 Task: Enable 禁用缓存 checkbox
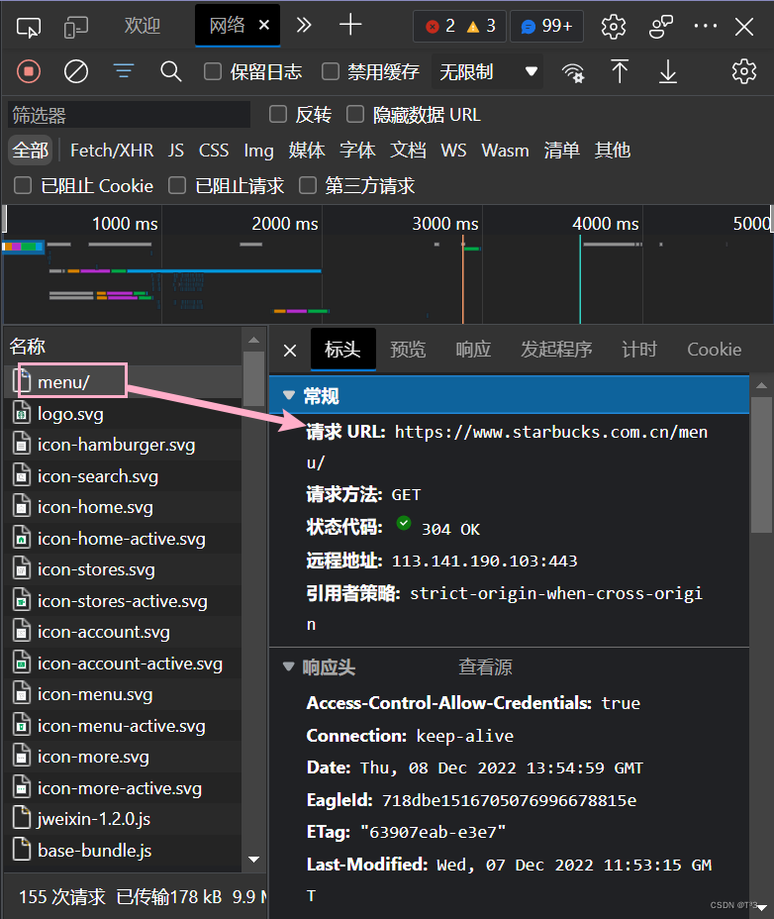[x=331, y=71]
